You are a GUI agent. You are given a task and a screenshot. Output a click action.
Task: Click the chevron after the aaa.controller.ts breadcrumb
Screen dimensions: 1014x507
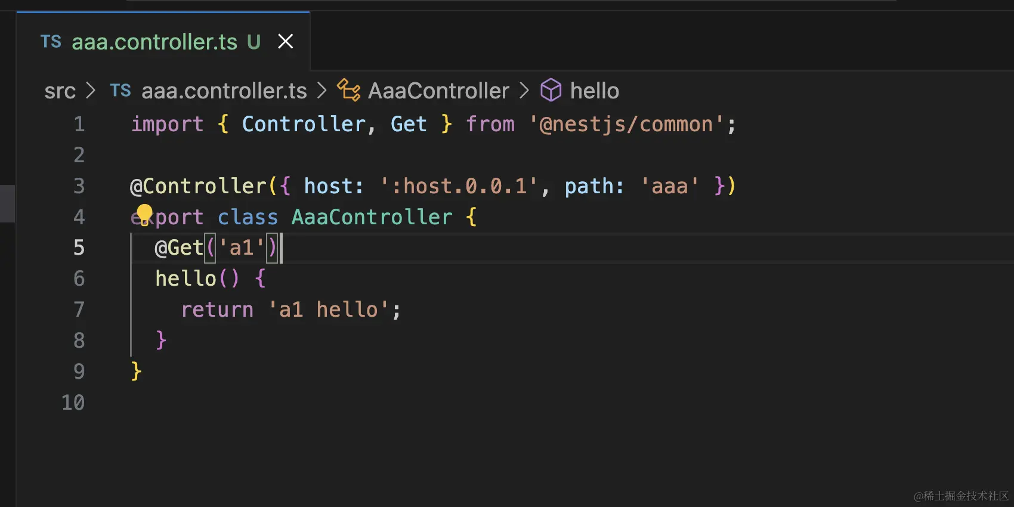pyautogui.click(x=322, y=91)
